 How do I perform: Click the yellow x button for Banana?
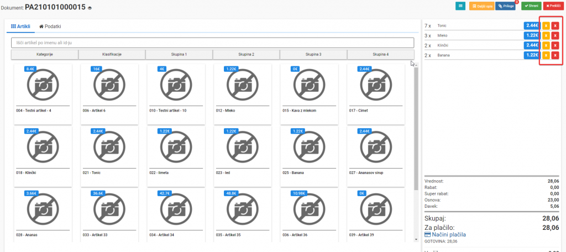[x=546, y=55]
